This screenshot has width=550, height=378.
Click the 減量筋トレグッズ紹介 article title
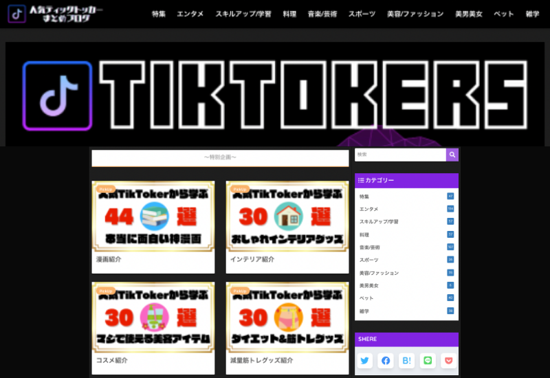click(261, 360)
